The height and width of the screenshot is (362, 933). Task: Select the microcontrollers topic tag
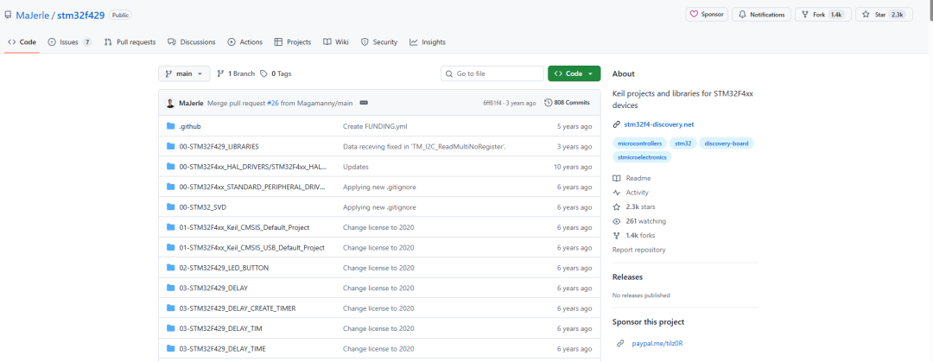click(639, 143)
